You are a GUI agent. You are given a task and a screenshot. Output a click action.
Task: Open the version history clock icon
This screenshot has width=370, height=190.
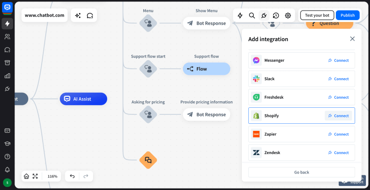[x=276, y=16]
